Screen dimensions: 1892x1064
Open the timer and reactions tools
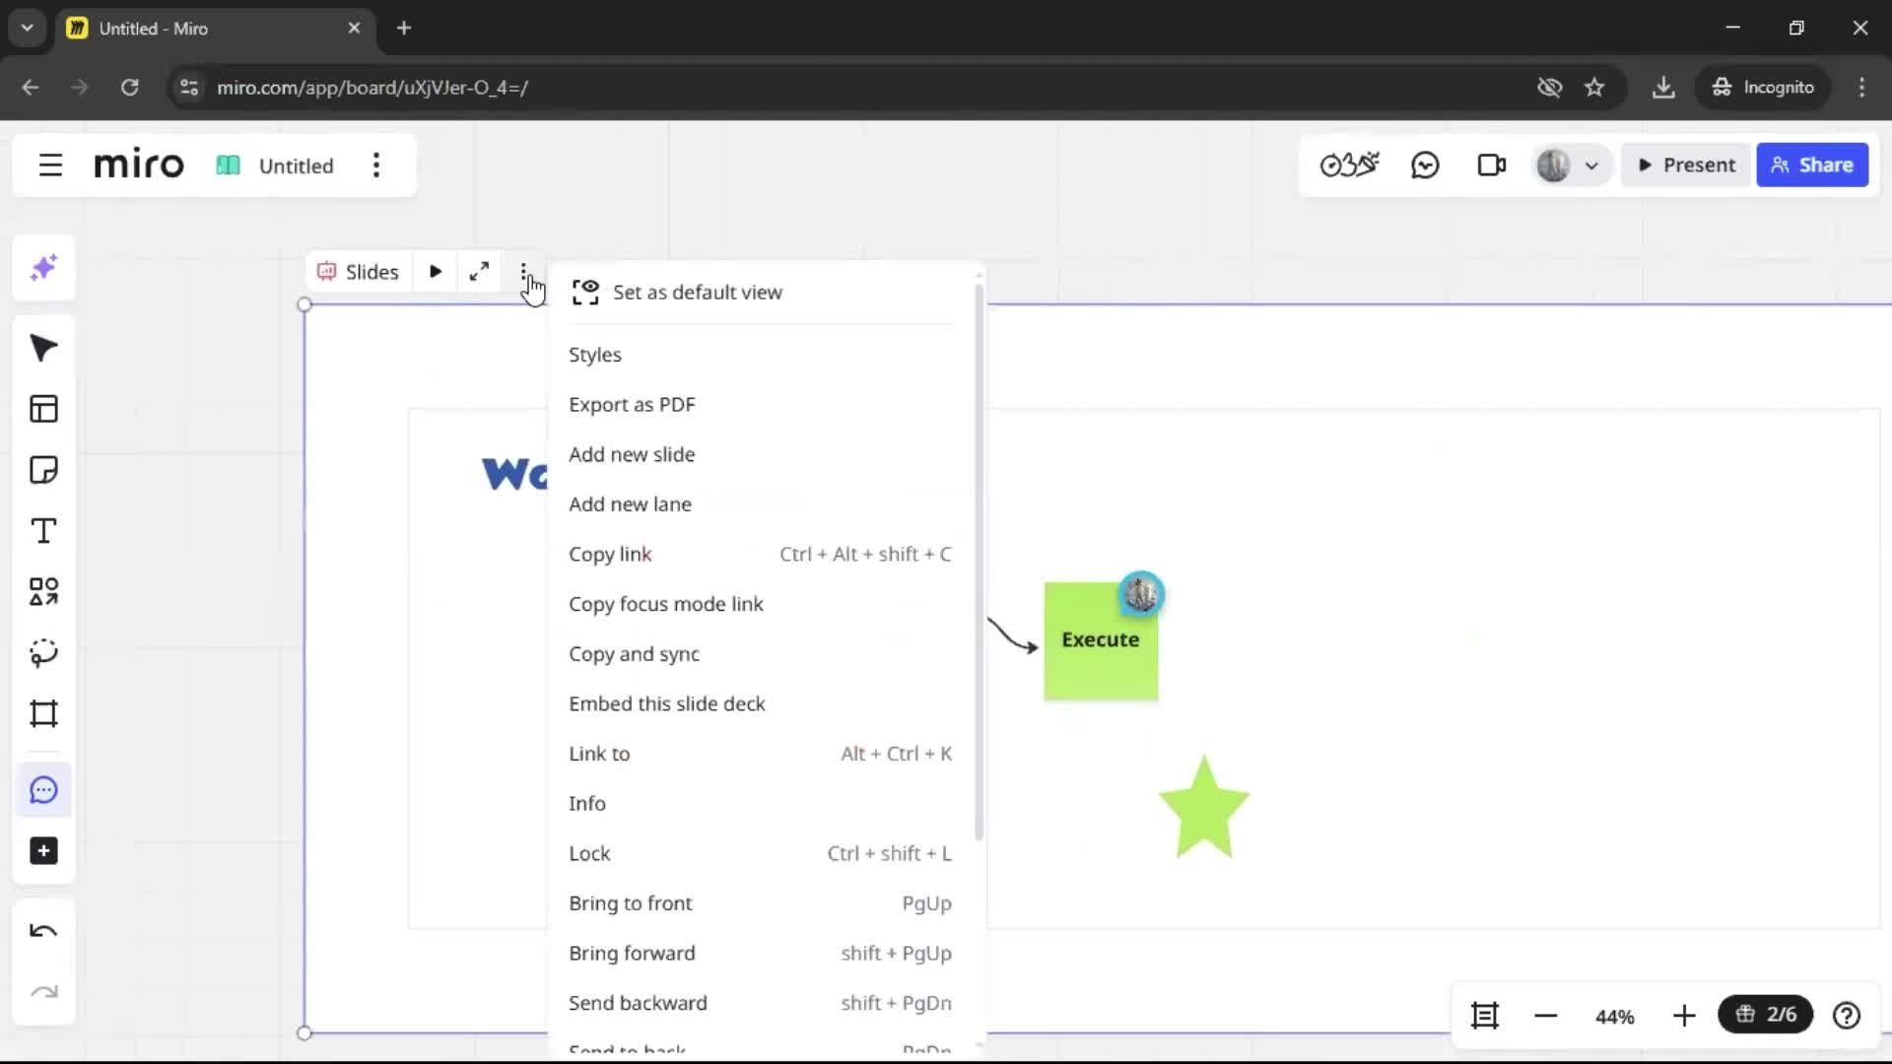1349,165
